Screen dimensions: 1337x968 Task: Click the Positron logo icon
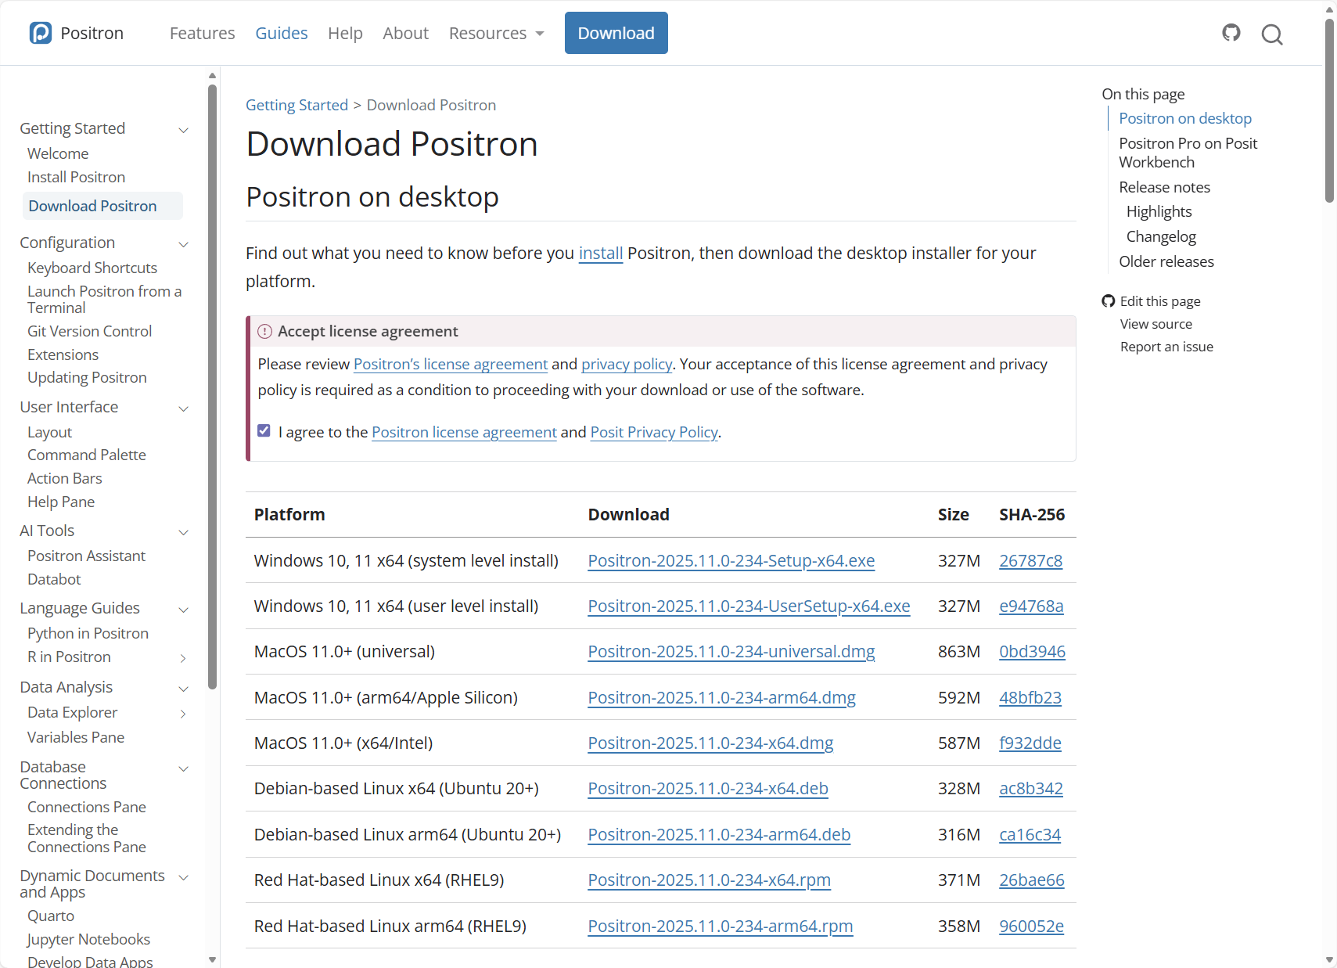tap(41, 33)
